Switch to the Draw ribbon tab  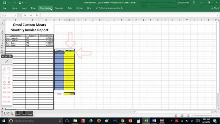[33, 8]
